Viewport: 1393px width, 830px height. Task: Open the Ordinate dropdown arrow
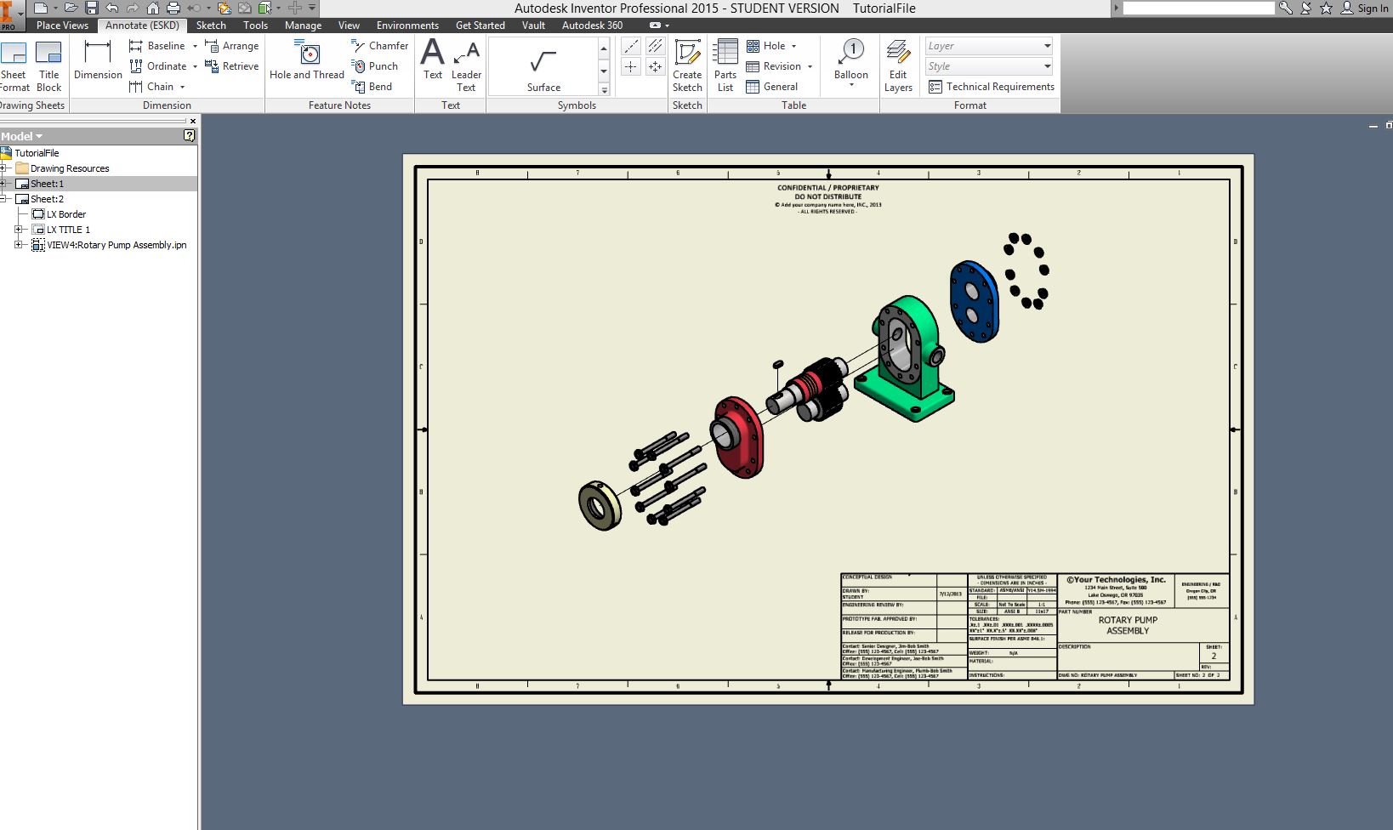195,66
